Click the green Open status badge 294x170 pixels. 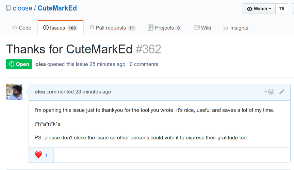point(19,64)
